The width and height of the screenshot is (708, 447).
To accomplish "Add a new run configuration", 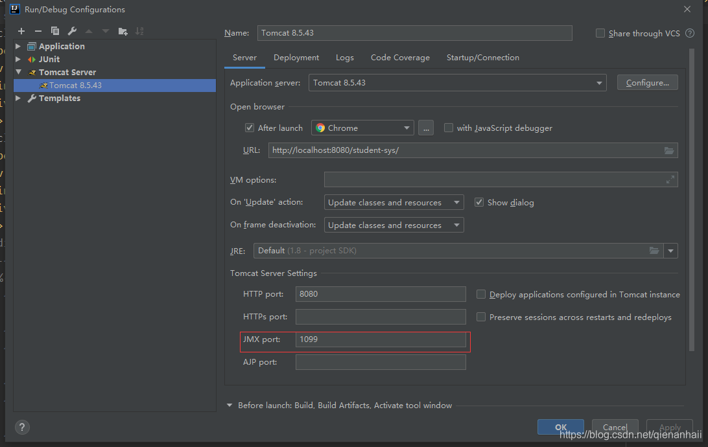I will [21, 30].
